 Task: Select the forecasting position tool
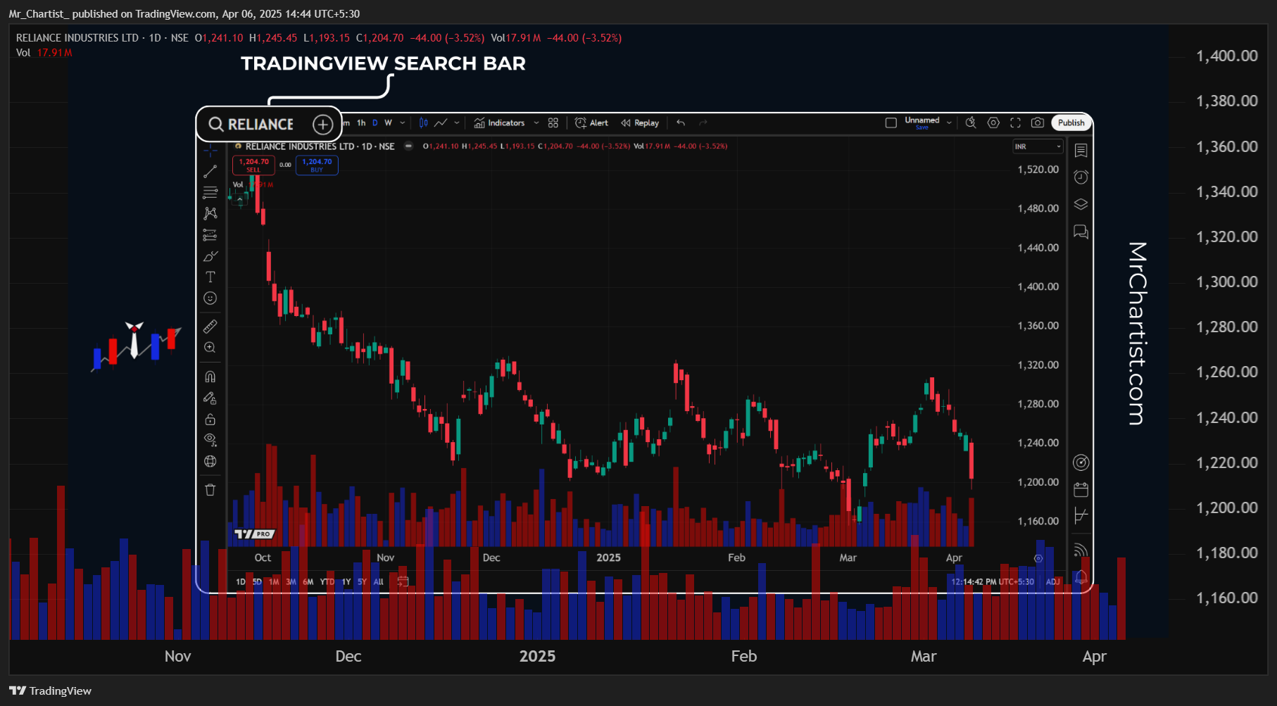(x=210, y=235)
